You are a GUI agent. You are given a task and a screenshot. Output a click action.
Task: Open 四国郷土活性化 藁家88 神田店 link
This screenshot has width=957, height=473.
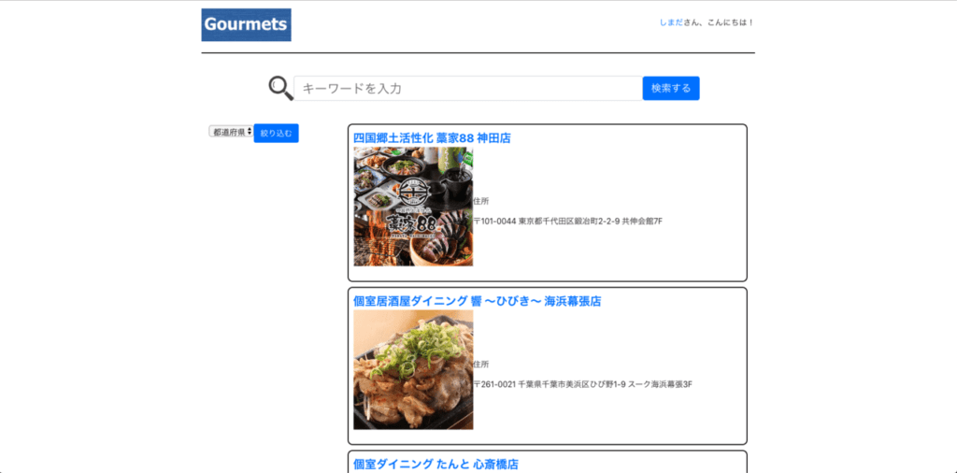tap(432, 138)
